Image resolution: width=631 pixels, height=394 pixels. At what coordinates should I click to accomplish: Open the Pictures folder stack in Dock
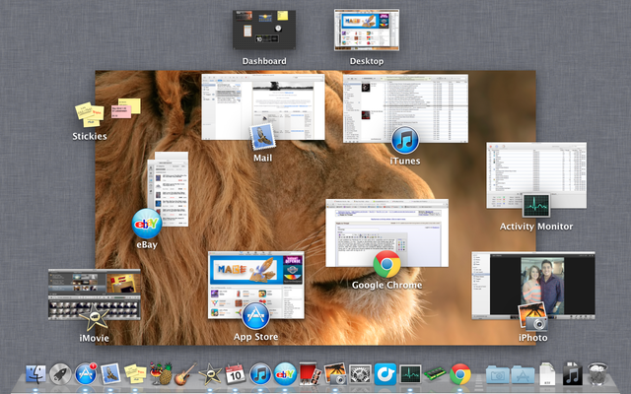click(x=497, y=374)
